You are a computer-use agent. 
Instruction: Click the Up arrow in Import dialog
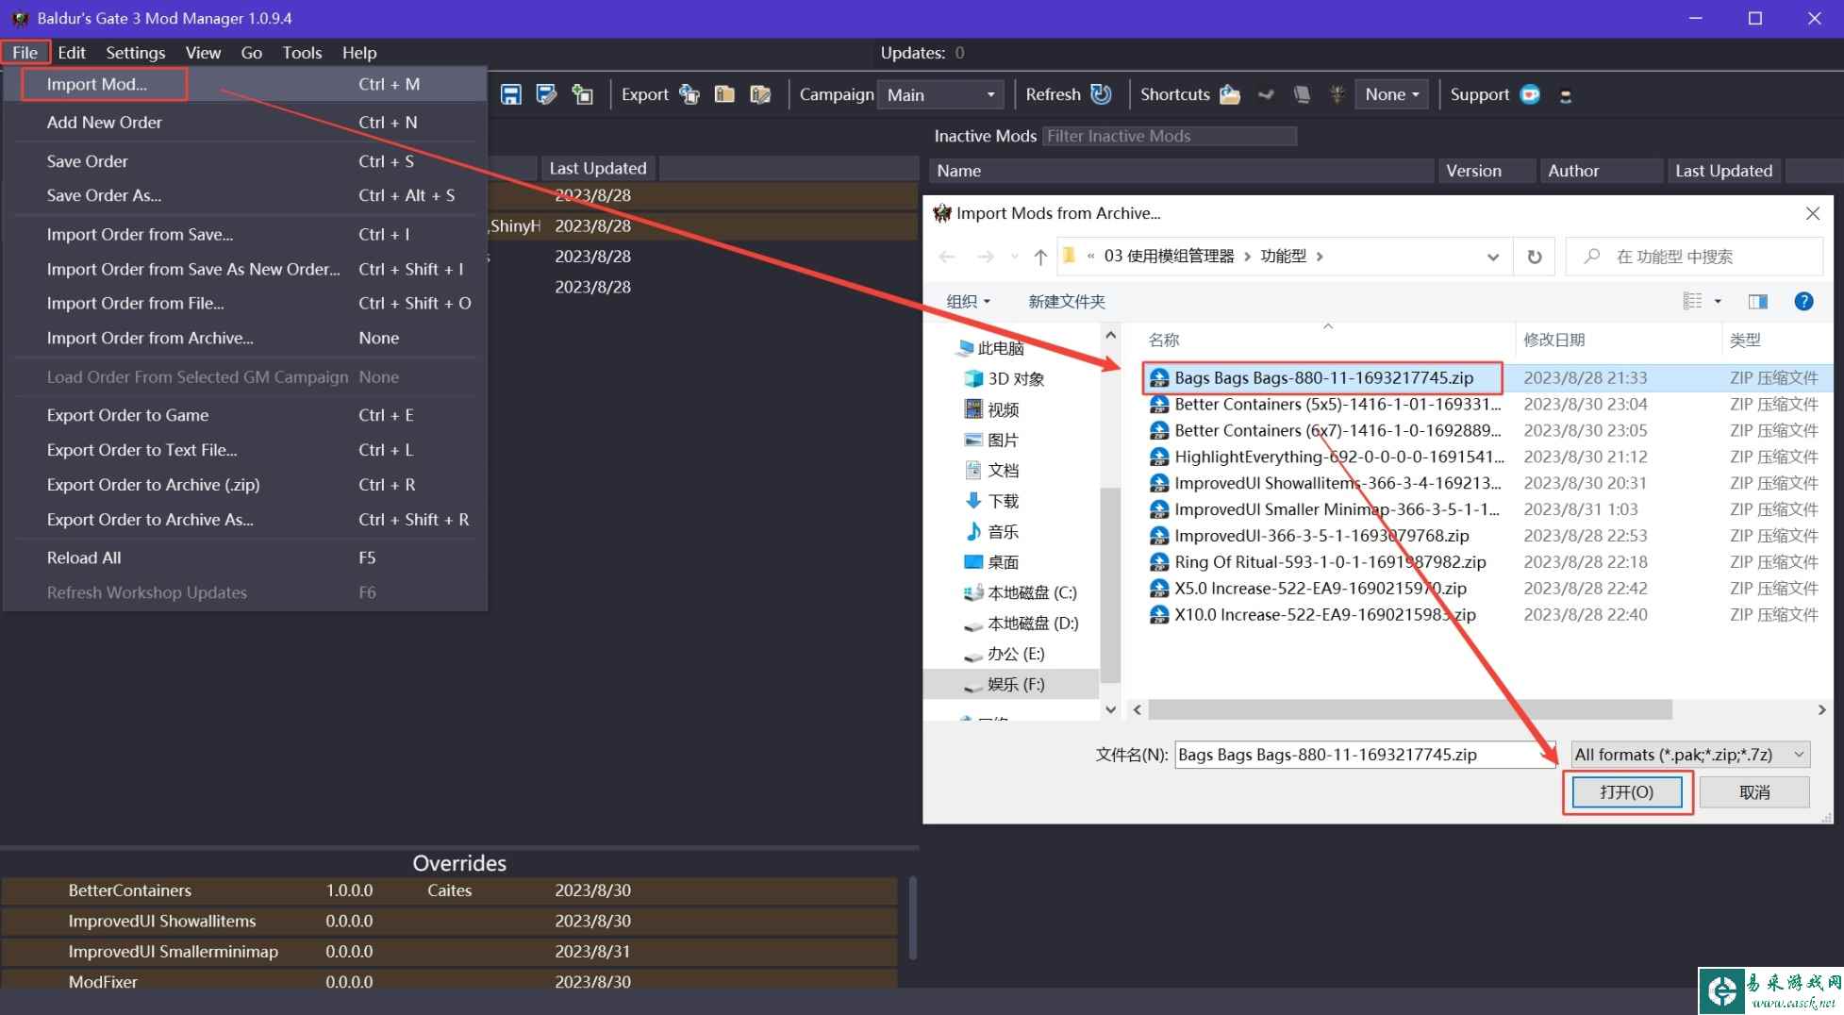(1040, 257)
